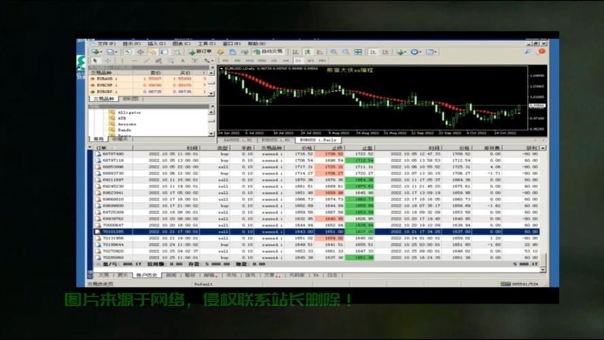
Task: Select the cursor arrow tool
Action: (96, 61)
